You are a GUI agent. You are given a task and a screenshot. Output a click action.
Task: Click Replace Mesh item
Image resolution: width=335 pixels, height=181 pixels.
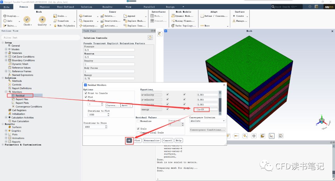pyautogui.click(x=135, y=21)
